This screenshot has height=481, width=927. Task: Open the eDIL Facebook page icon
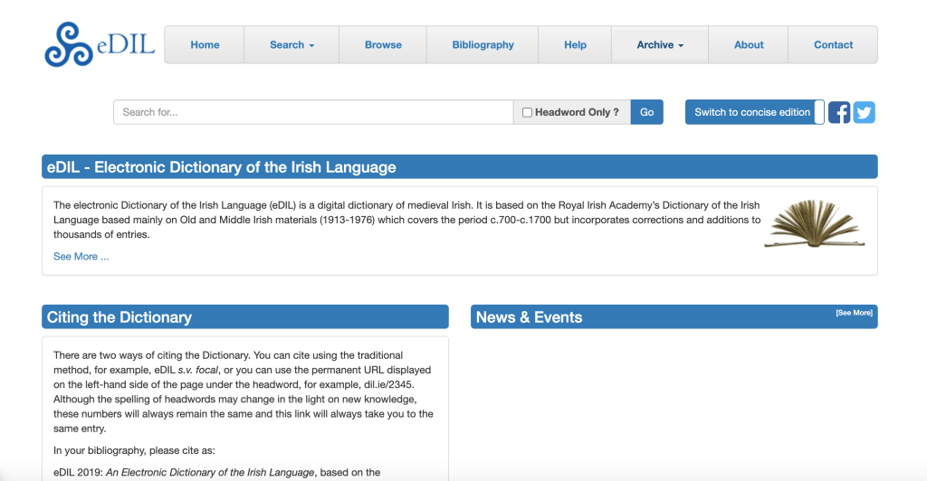(839, 112)
